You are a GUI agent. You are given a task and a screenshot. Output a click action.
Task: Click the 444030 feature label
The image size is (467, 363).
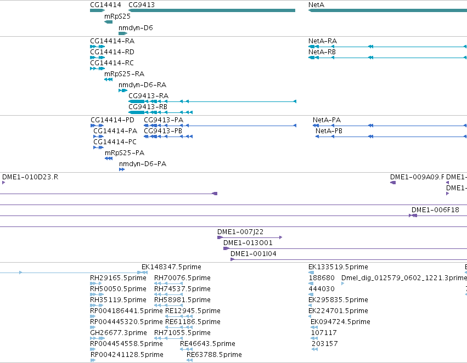[x=322, y=289]
